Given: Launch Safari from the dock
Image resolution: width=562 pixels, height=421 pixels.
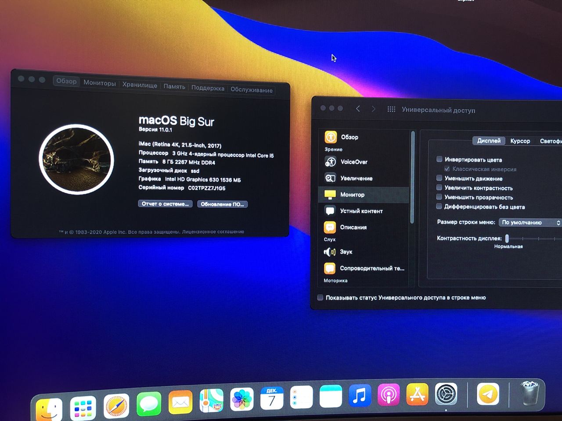Looking at the screenshot, I should coord(116,406).
